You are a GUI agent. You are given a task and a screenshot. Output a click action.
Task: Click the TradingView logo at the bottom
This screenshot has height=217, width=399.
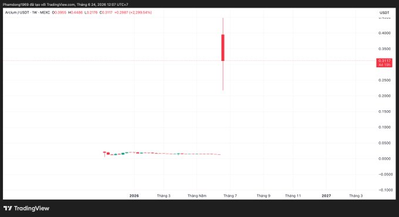(26, 208)
